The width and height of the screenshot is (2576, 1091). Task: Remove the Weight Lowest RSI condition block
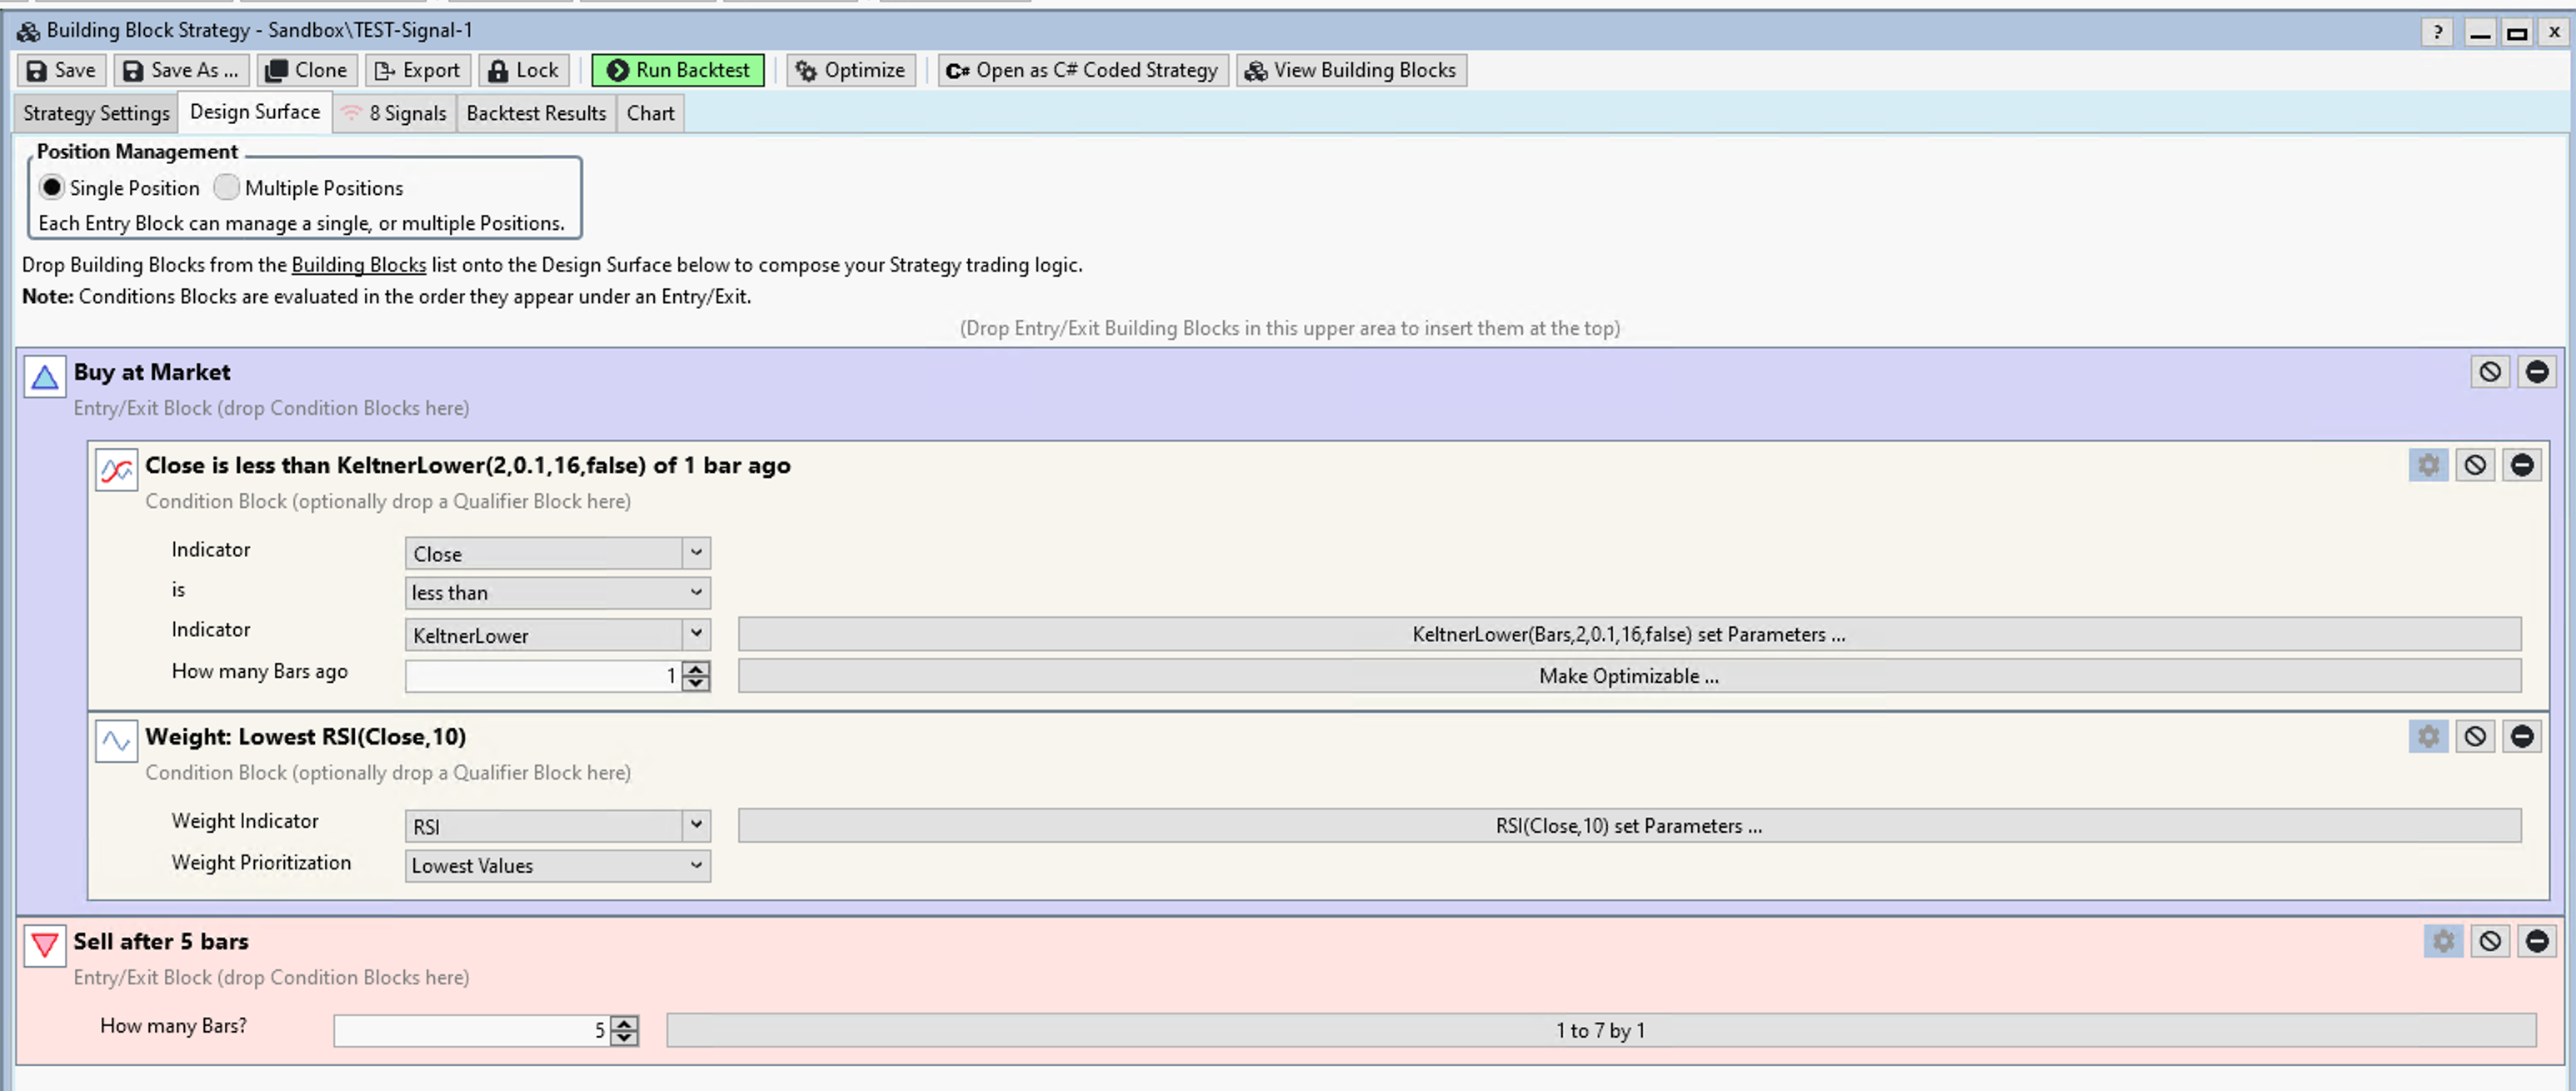click(x=2521, y=737)
